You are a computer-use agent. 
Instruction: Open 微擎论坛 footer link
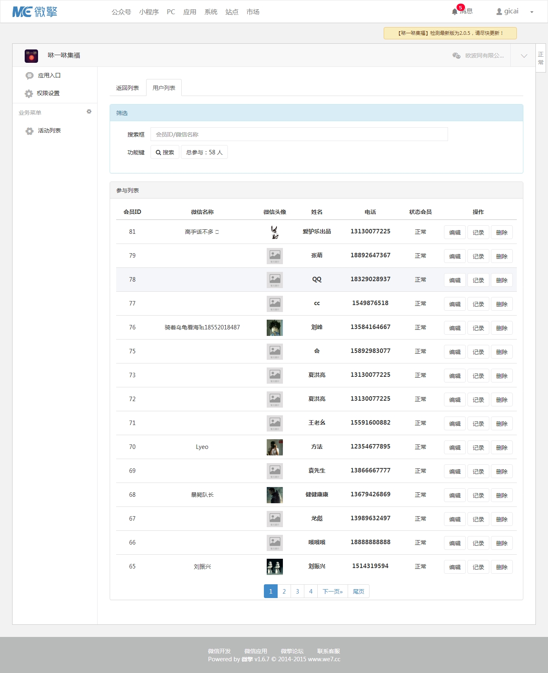click(292, 651)
